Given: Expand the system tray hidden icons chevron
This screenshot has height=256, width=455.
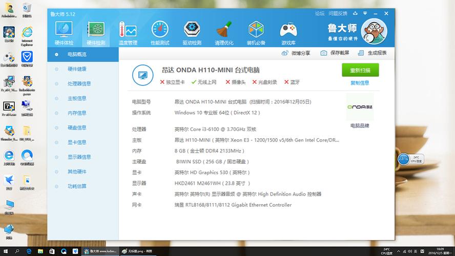Looking at the screenshot, I should point(399,251).
